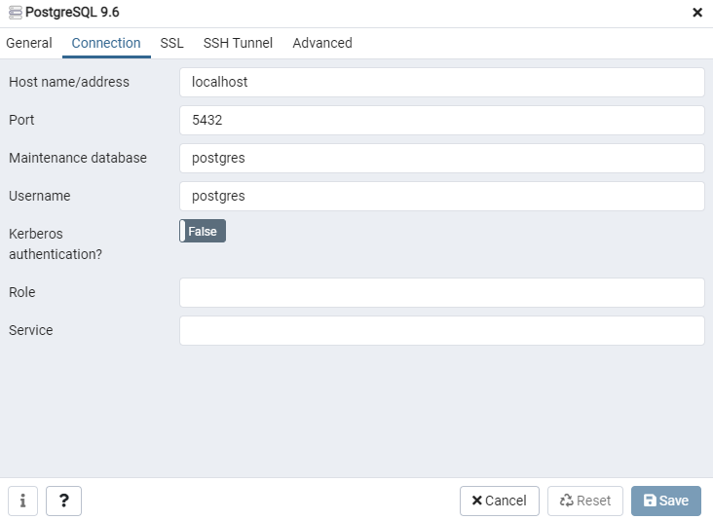The height and width of the screenshot is (520, 713).
Task: Go to the SSH Tunnel tab
Action: point(238,43)
